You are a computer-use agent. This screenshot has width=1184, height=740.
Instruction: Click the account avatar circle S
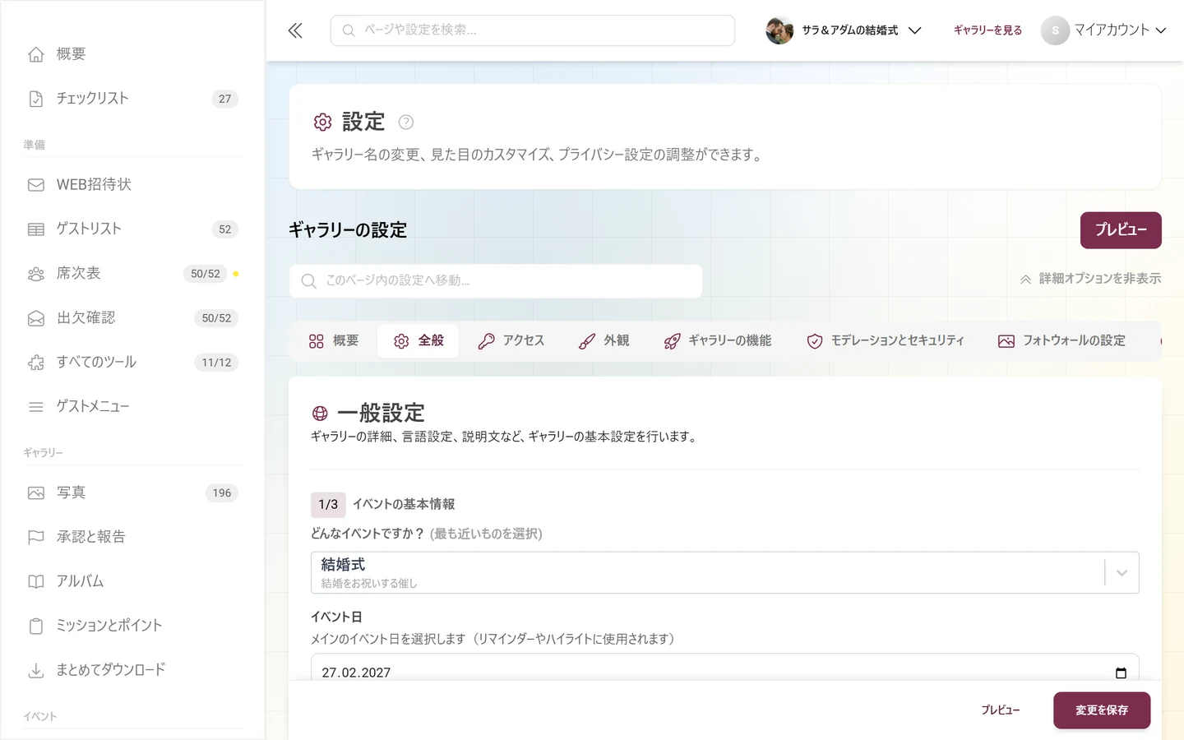coord(1055,30)
